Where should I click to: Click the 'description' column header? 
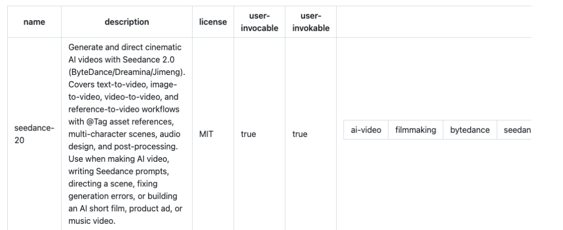click(127, 22)
